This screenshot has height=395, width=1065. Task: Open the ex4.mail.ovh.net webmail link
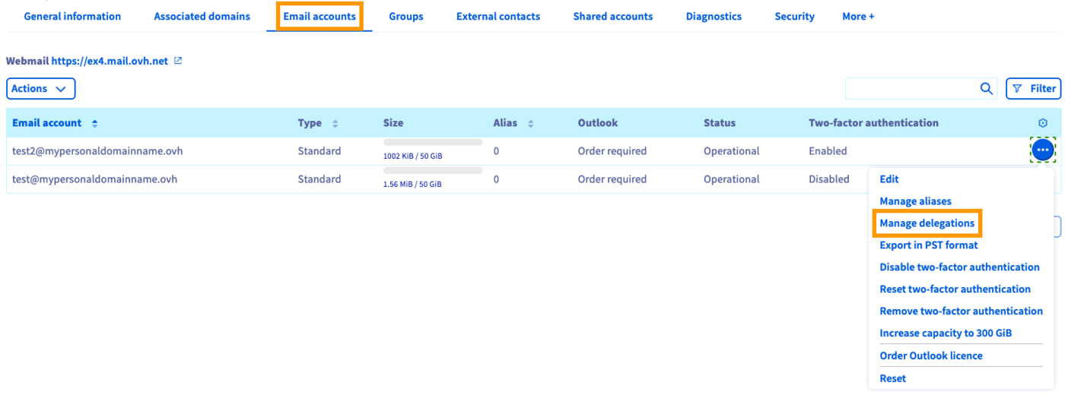click(x=110, y=61)
